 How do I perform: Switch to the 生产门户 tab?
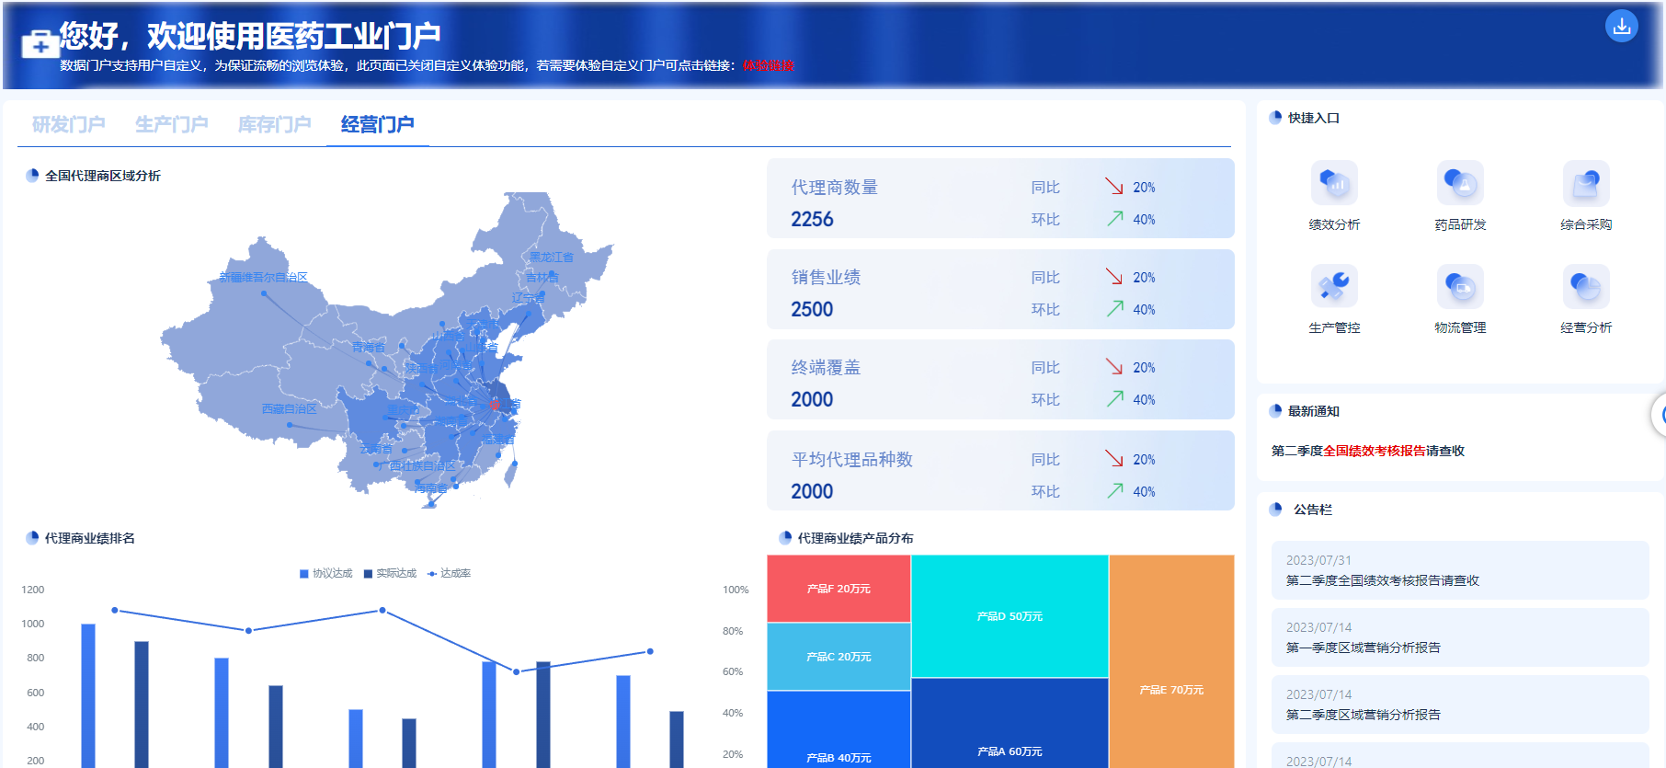point(172,124)
